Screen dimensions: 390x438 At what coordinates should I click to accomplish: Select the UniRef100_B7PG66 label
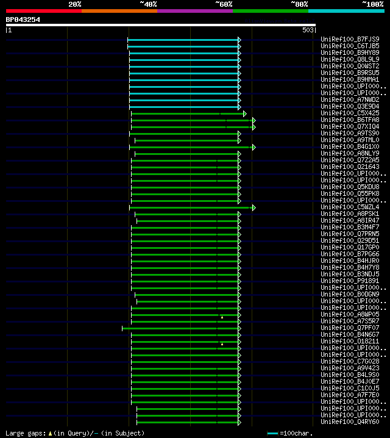coord(350,254)
